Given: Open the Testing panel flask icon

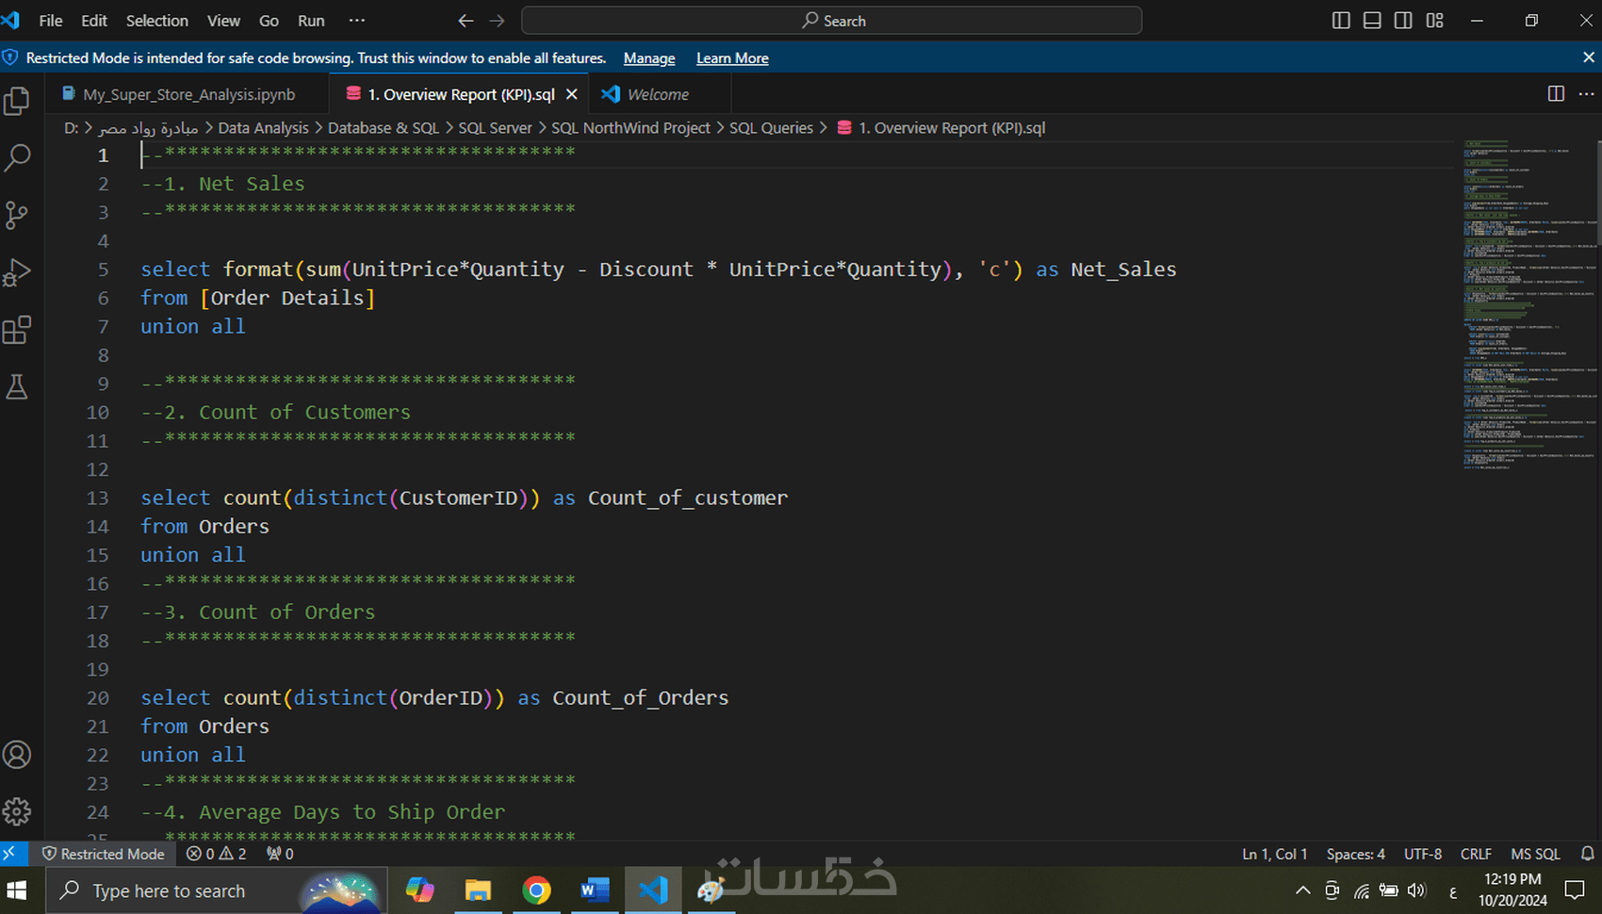Looking at the screenshot, I should click(x=19, y=386).
